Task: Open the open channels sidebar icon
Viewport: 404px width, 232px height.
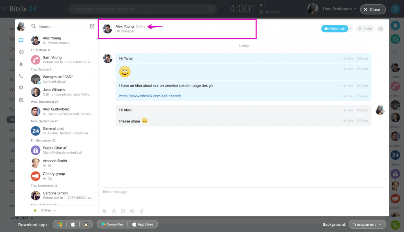Action: pos(21,52)
